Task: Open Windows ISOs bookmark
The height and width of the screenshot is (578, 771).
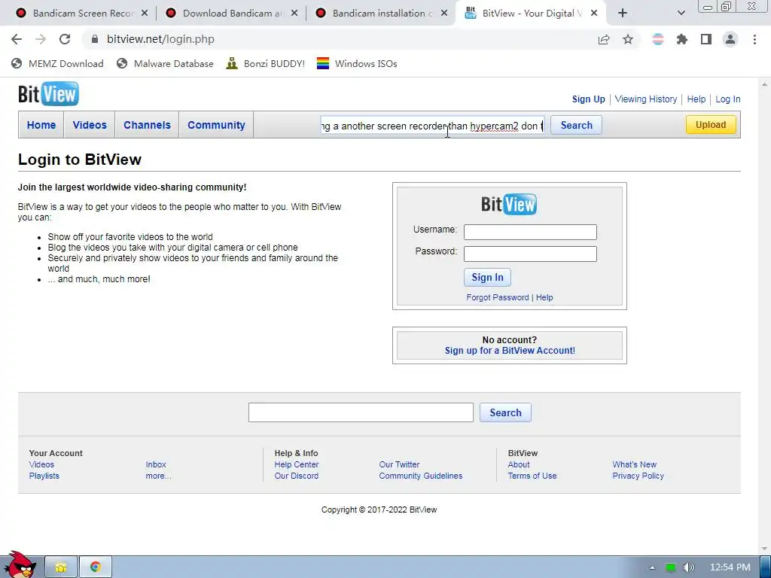Action: (x=357, y=63)
